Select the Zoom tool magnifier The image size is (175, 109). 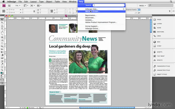point(2,70)
